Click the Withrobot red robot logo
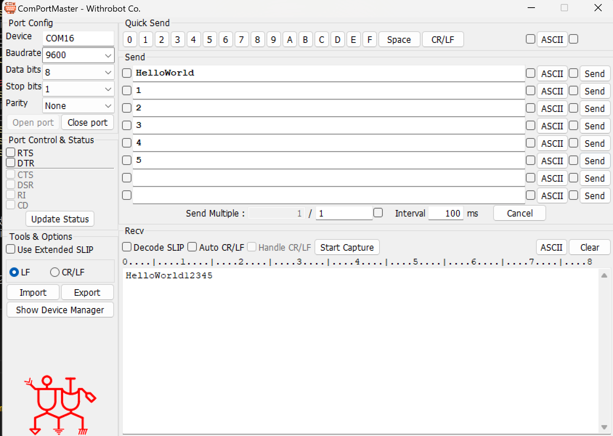This screenshot has height=436, width=613. pyautogui.click(x=60, y=405)
